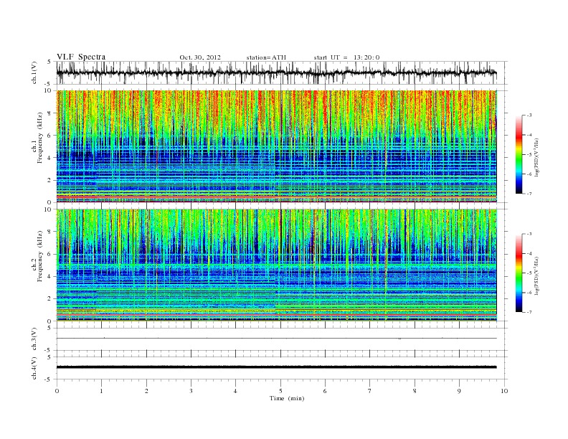568x439 pixels.
Task: Click the "8" kHz tick on ch.1 frequency axis
Action: tap(50, 113)
